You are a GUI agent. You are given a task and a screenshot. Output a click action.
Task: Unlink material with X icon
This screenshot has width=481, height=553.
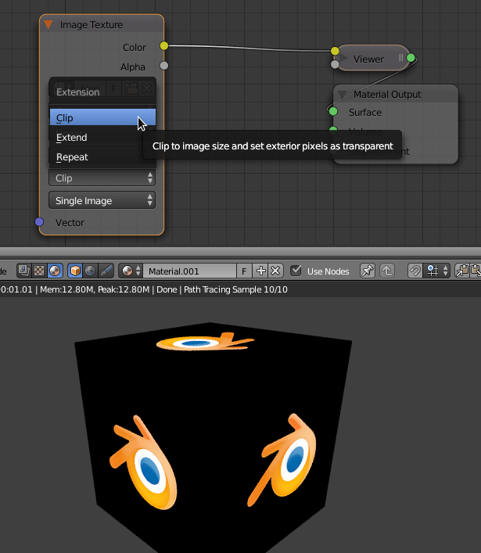point(276,271)
